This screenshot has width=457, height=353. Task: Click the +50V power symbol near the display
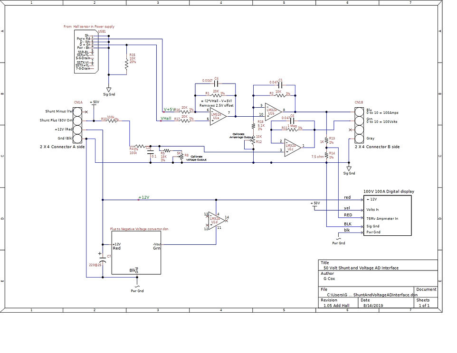tap(315, 204)
